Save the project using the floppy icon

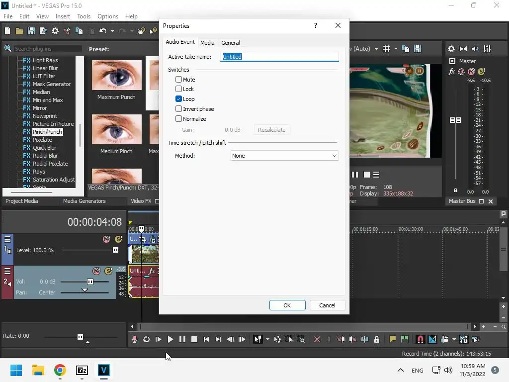pos(31,31)
